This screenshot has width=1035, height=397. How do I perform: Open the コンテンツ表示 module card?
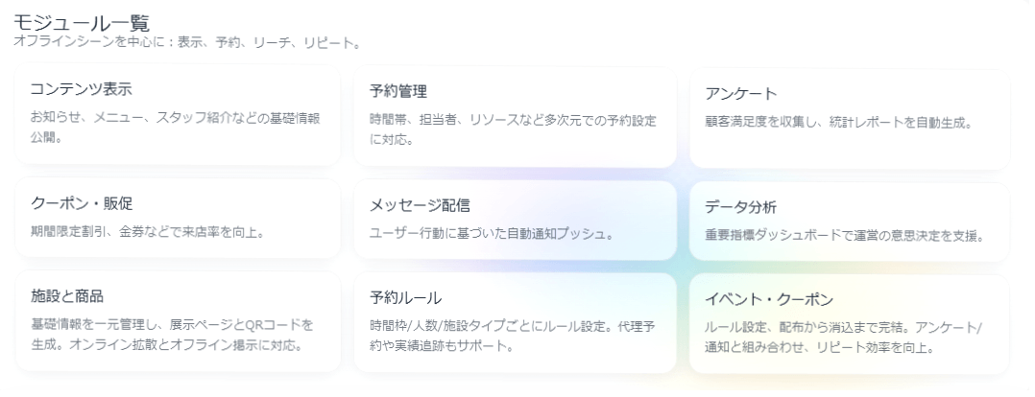click(x=178, y=115)
